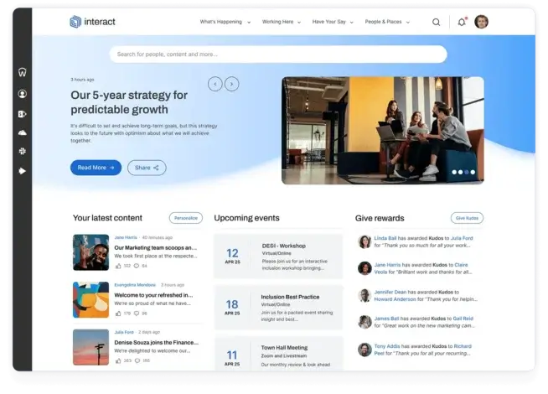Select the first carousel dot
548x394 pixels.
point(454,172)
